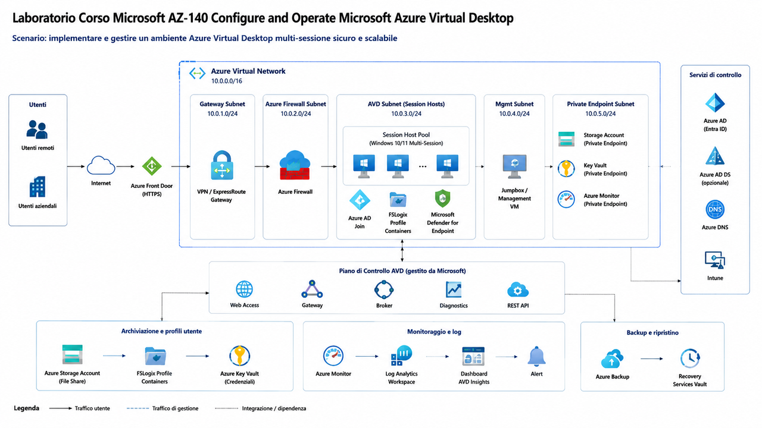Click the Utenti remoti people icon

[x=37, y=129]
